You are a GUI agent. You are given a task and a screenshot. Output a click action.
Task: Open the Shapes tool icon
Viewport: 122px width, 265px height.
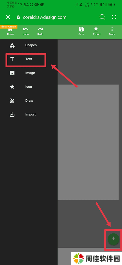[12, 45]
